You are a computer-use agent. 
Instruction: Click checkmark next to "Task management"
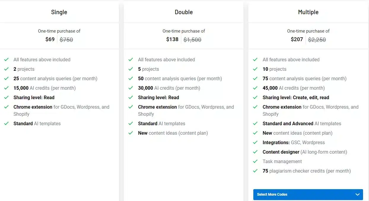click(255, 161)
